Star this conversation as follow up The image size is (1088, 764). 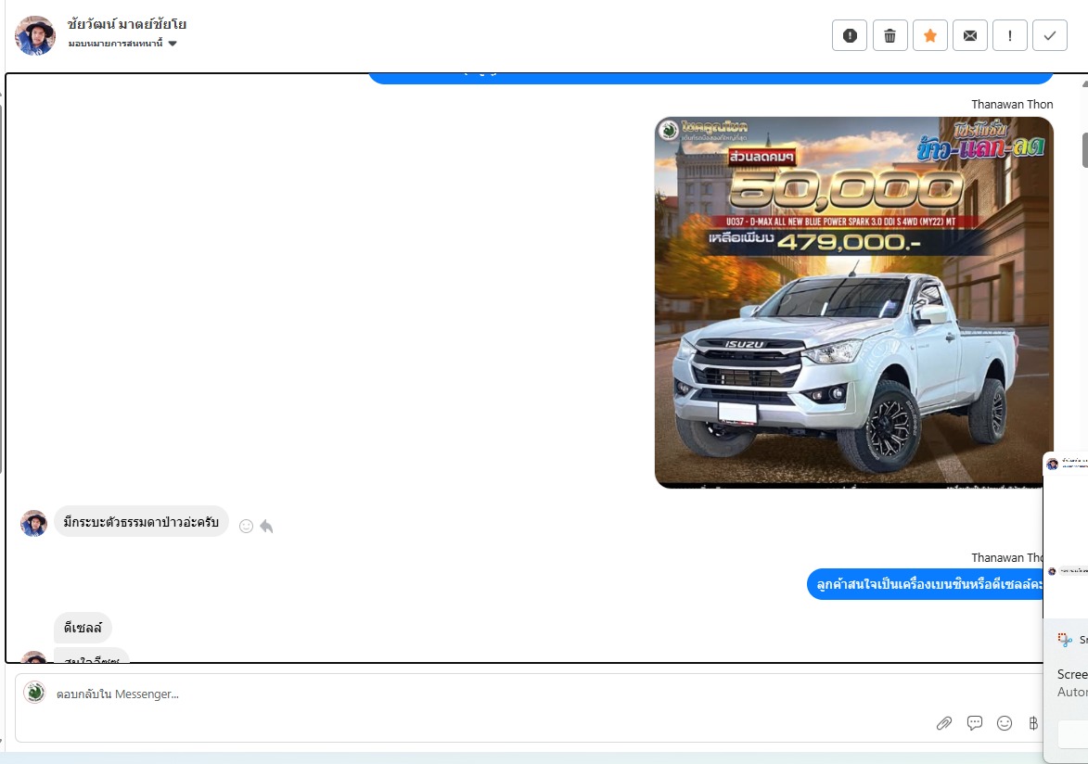coord(929,35)
